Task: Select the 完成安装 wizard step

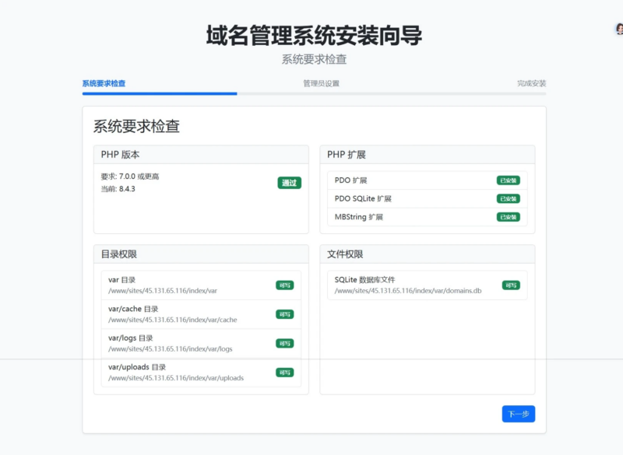Action: click(533, 82)
